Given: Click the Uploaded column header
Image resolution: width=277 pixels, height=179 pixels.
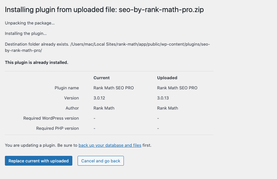Looking at the screenshot, I should pos(167,78).
